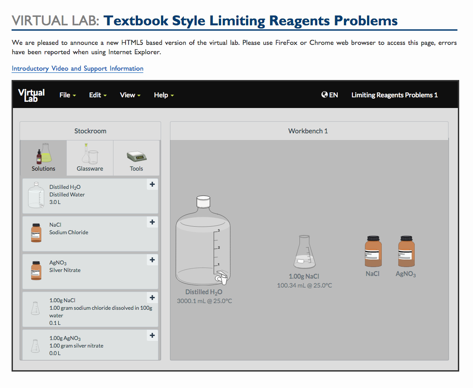The height and width of the screenshot is (388, 473).
Task: Switch to the Solutions stockroom tab
Action: coord(43,158)
